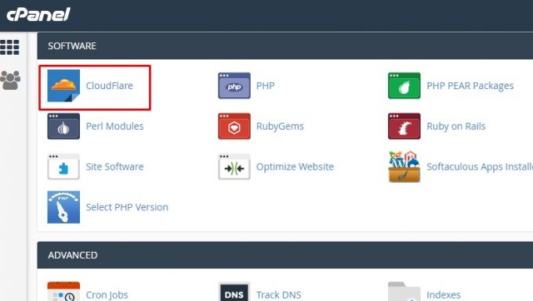
Task: Collapse the ADVANCED section header
Action: pyautogui.click(x=285, y=255)
